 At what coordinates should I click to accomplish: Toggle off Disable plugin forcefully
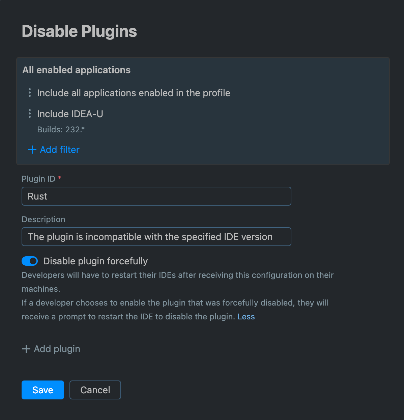[30, 261]
